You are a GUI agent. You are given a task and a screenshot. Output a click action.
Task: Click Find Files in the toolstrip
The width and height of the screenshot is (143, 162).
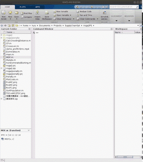[x=26, y=13]
